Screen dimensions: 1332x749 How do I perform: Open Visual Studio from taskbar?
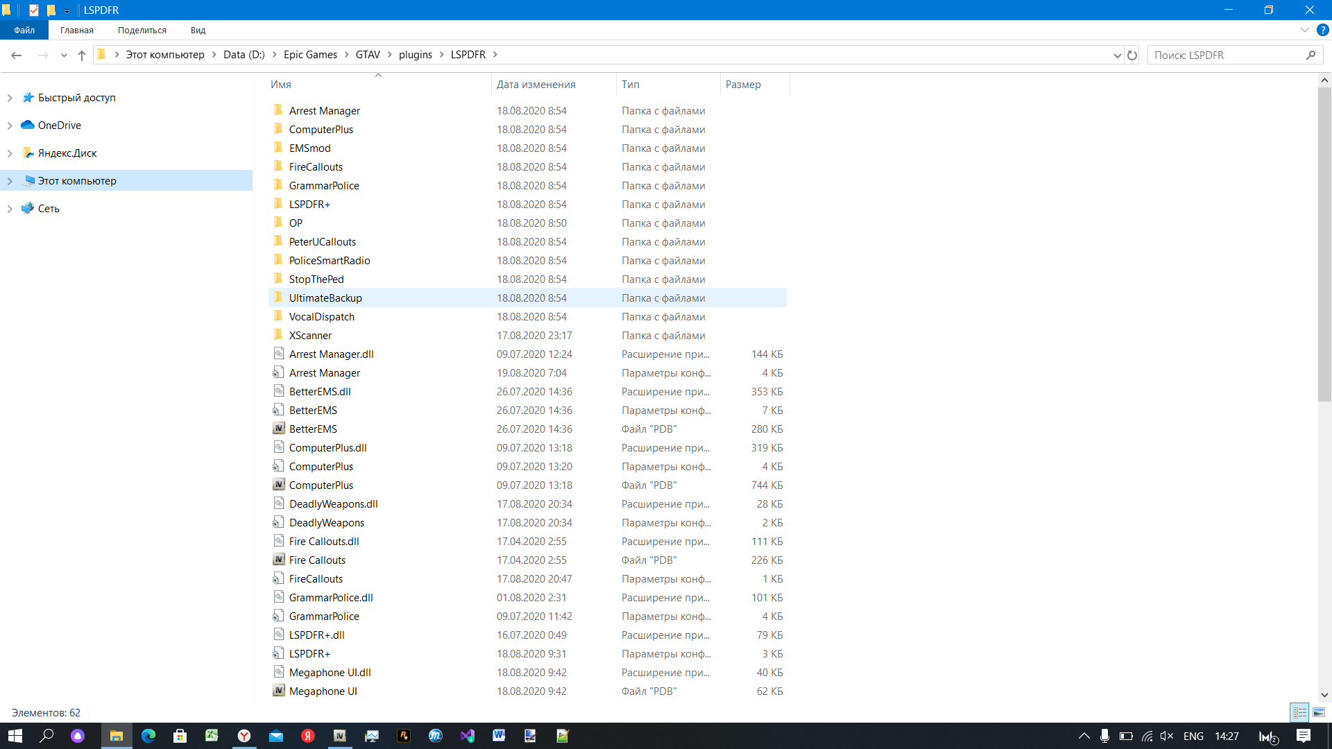click(467, 736)
